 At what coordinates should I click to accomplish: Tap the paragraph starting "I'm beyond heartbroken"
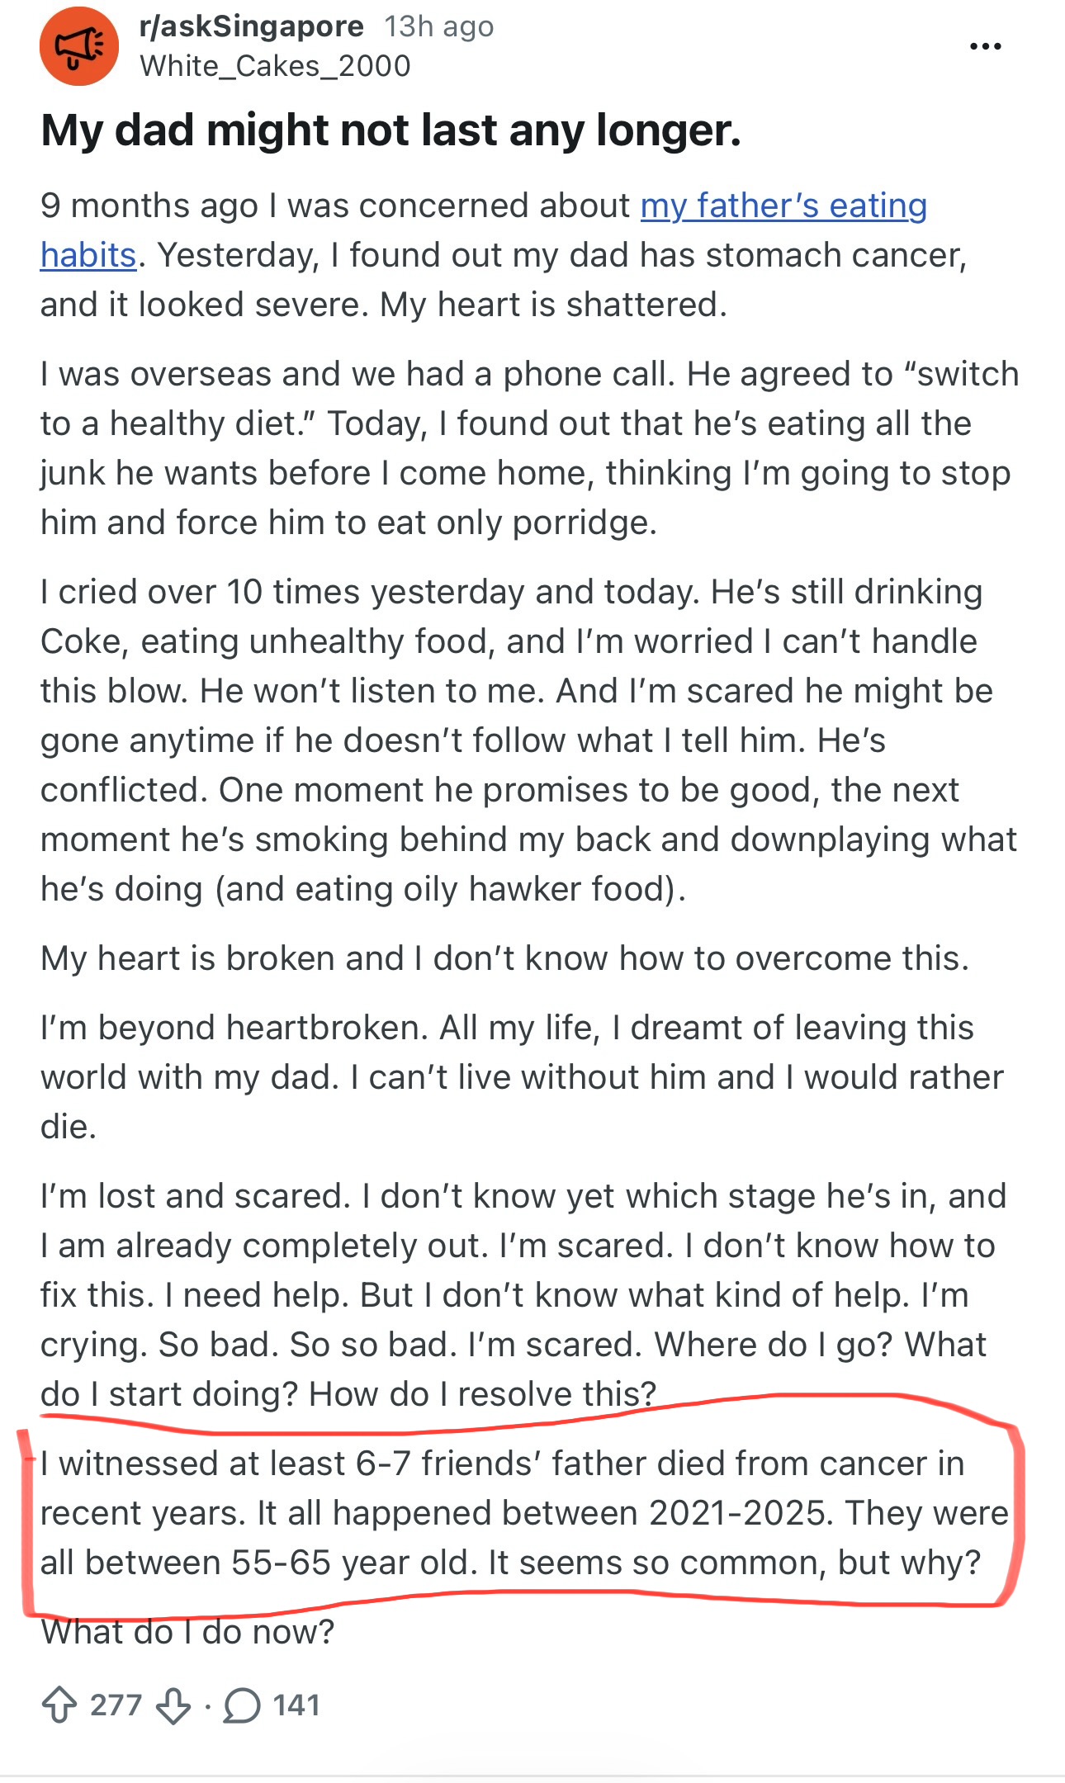coord(520,1076)
